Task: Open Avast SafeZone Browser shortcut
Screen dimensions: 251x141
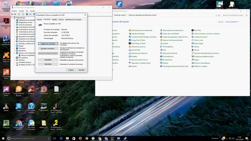Action: click(19, 91)
